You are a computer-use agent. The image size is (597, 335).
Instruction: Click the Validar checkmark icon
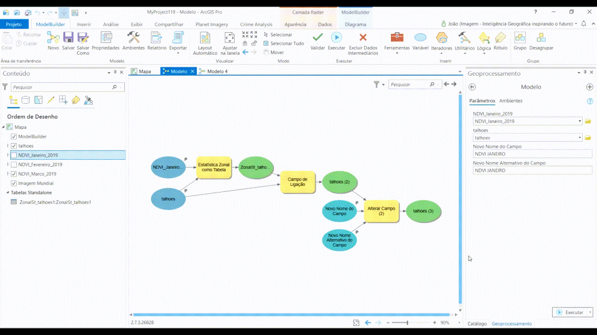(318, 38)
